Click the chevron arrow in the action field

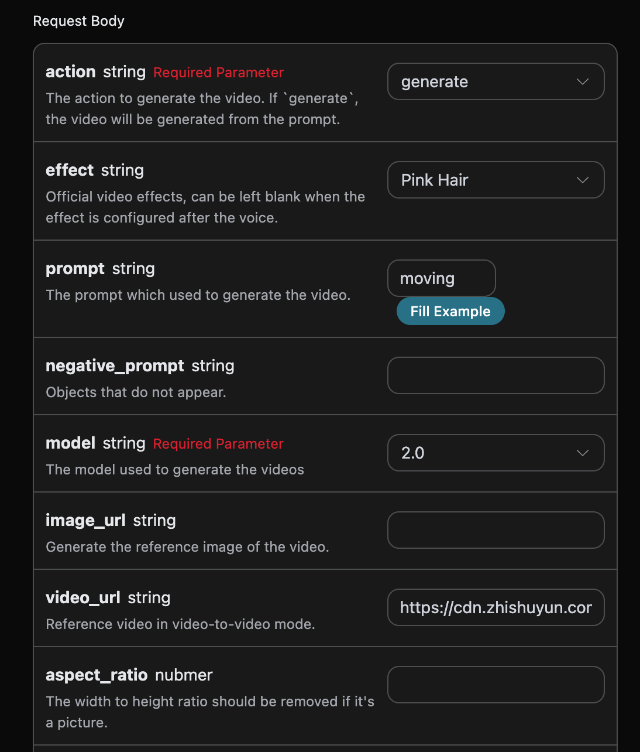click(582, 82)
